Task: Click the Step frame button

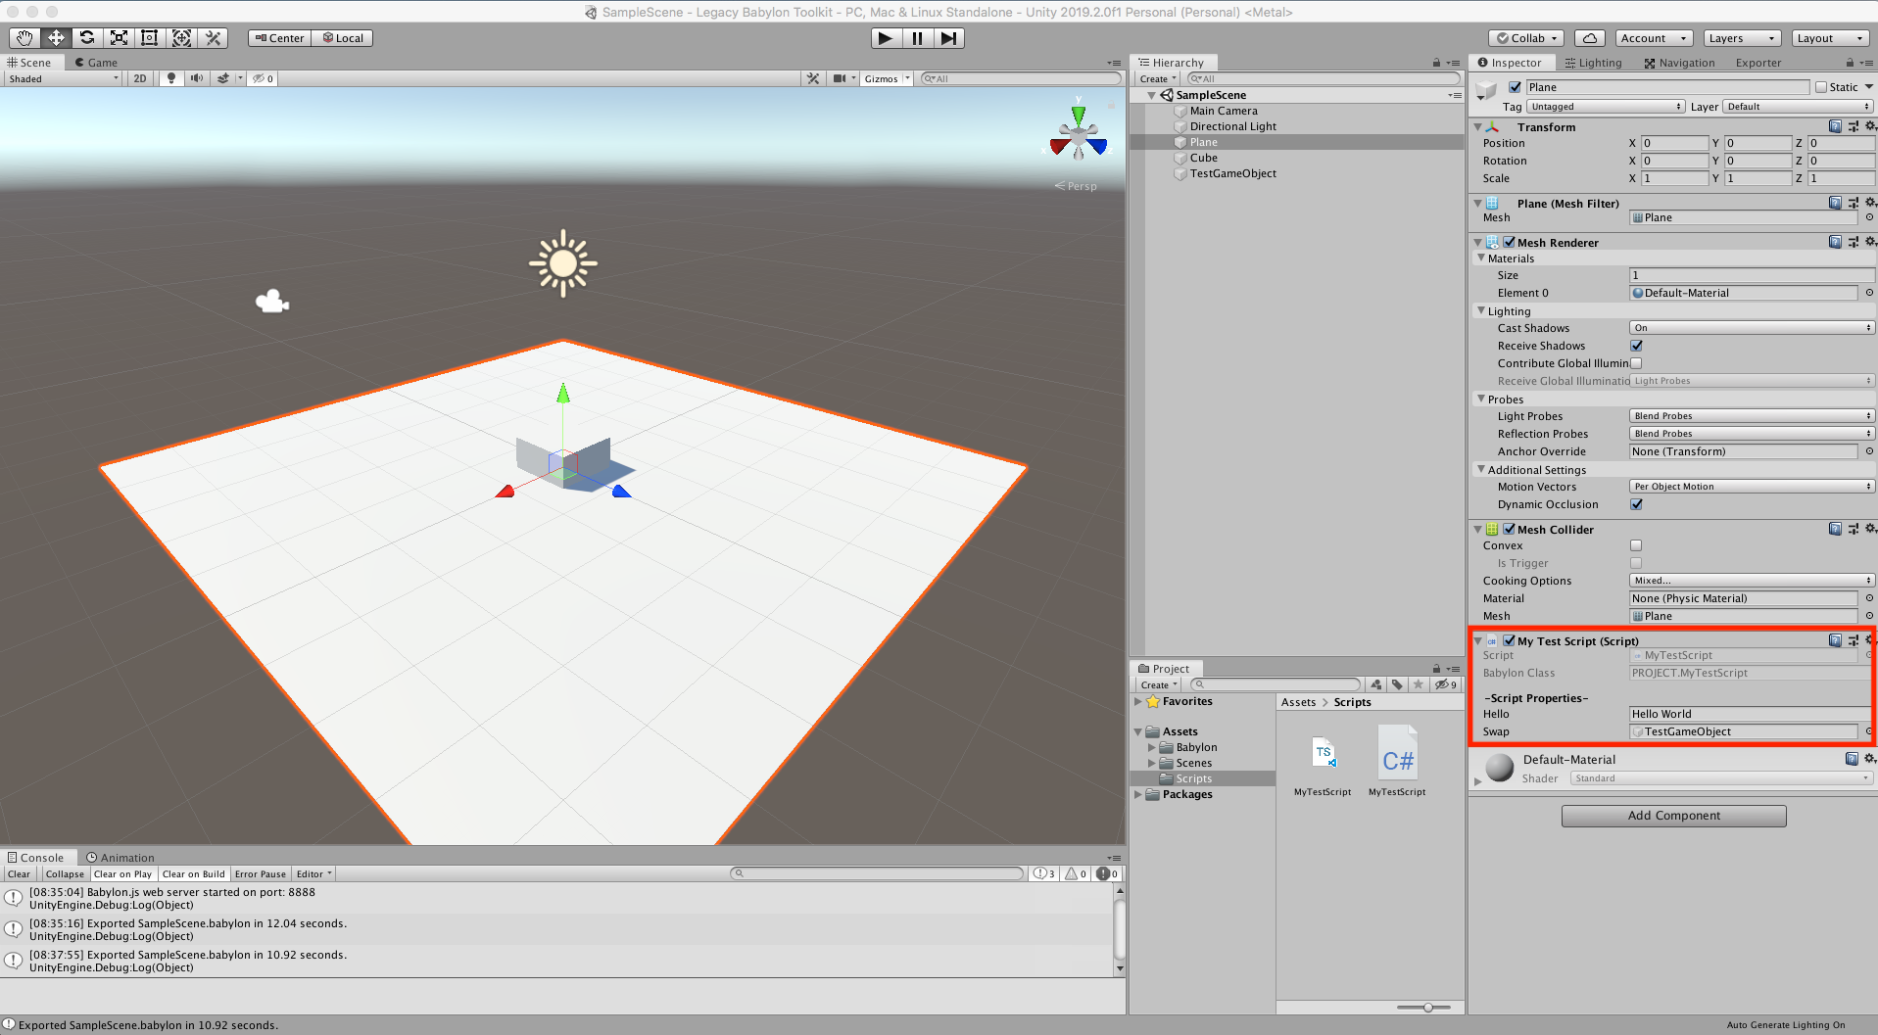Action: click(948, 38)
